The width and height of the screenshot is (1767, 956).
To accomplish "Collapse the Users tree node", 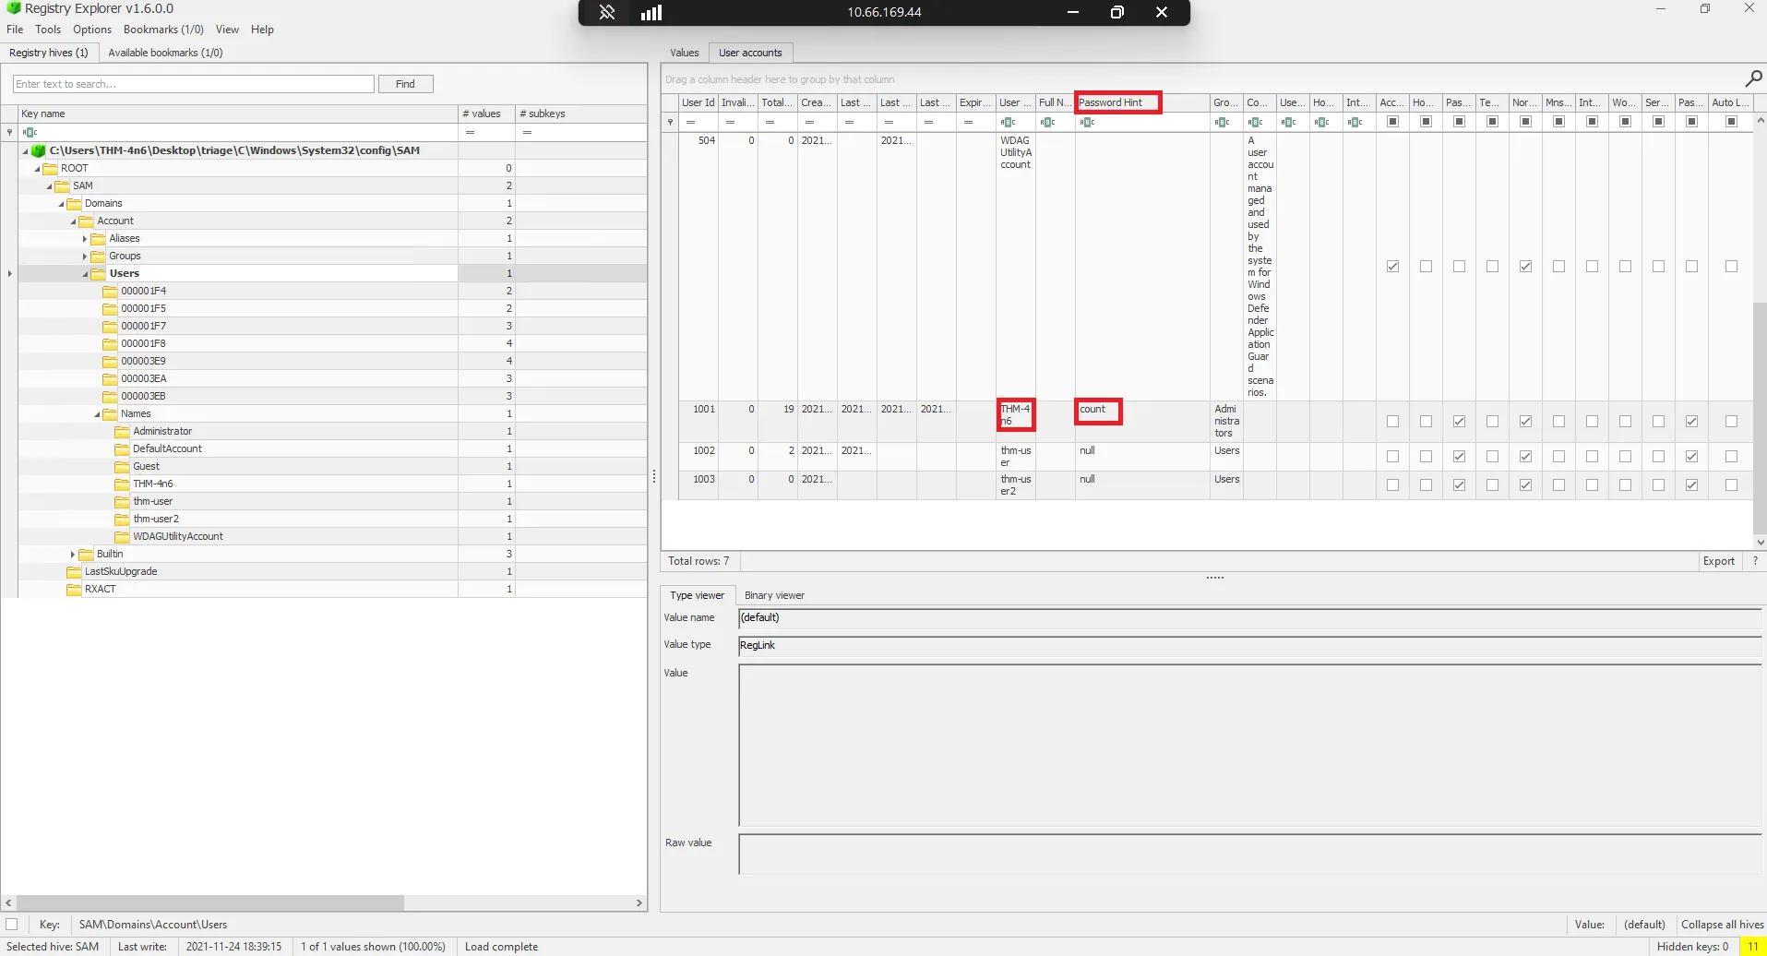I will 86,274.
